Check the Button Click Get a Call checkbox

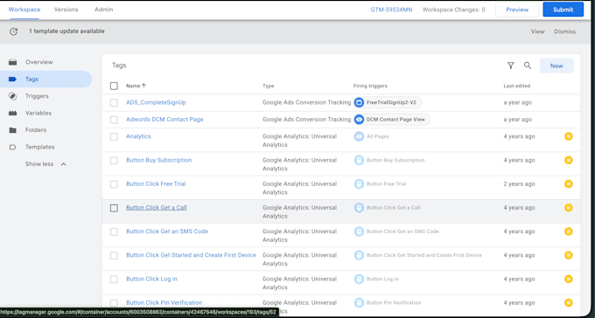click(114, 208)
